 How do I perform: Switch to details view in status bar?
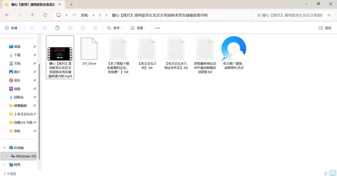[x=325, y=173]
